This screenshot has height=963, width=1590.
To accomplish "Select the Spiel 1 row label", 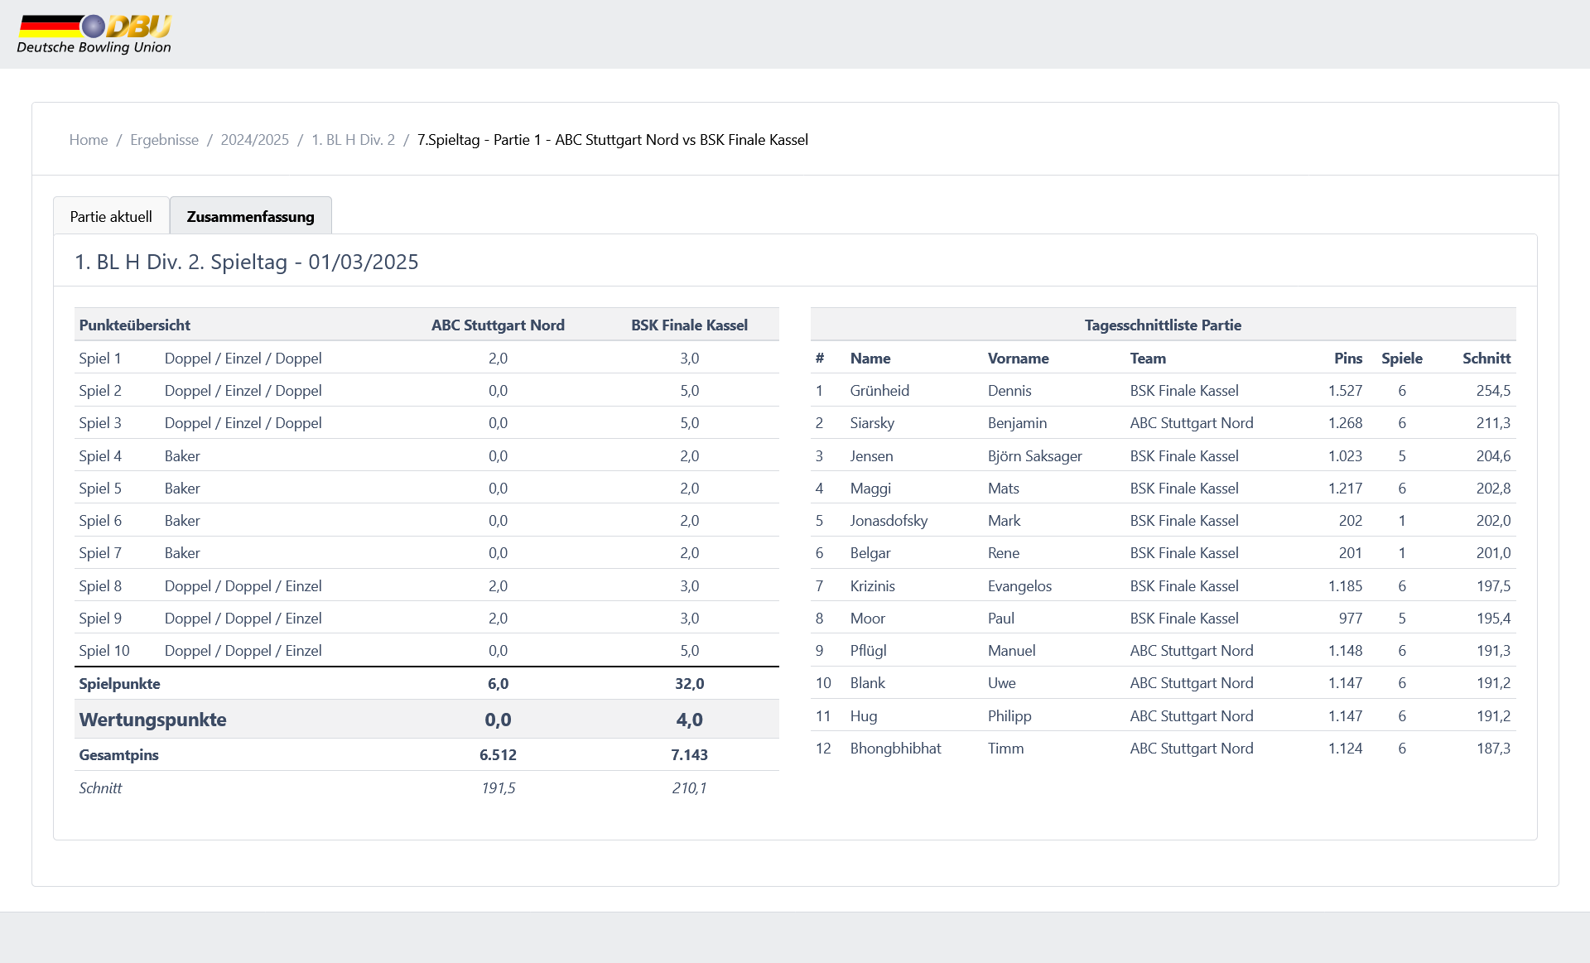I will point(100,359).
